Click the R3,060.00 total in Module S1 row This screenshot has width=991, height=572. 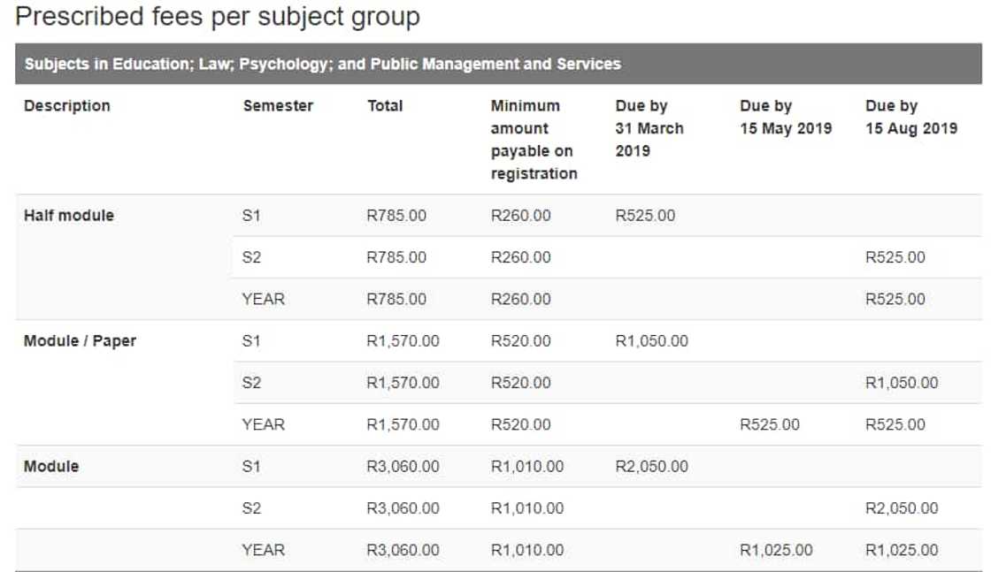(x=403, y=467)
